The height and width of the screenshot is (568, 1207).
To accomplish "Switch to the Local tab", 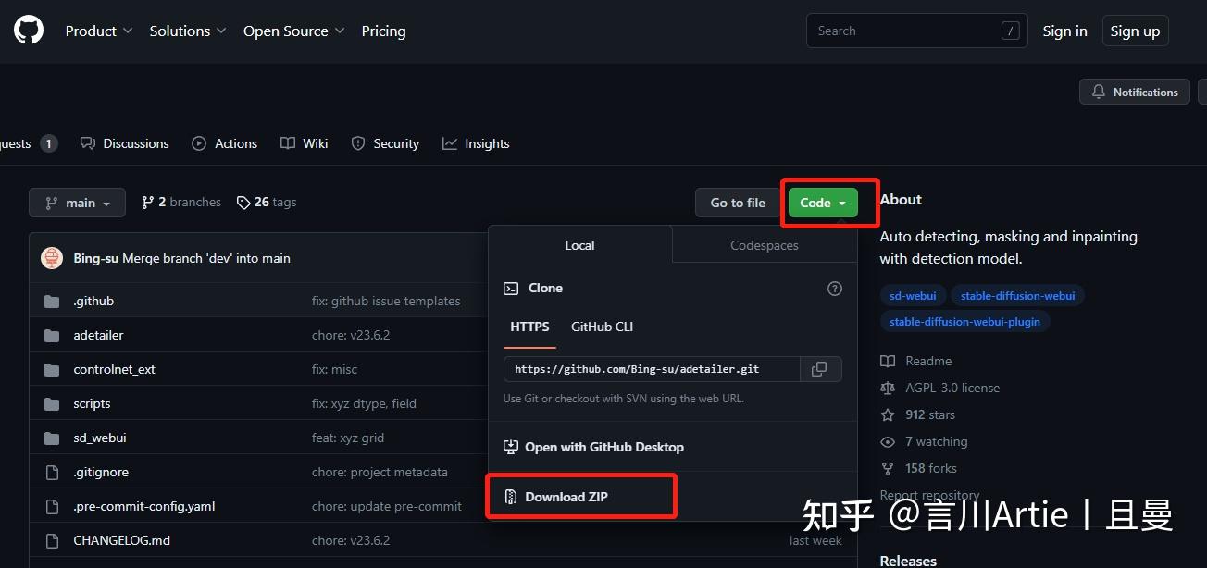I will click(x=579, y=245).
